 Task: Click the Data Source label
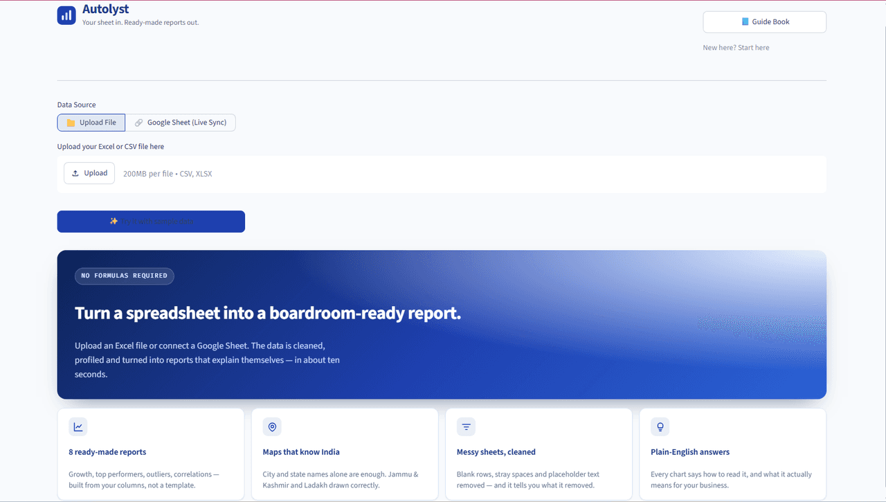(77, 105)
